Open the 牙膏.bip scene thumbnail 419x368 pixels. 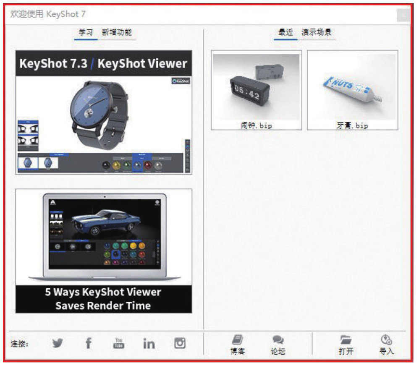pyautogui.click(x=352, y=89)
